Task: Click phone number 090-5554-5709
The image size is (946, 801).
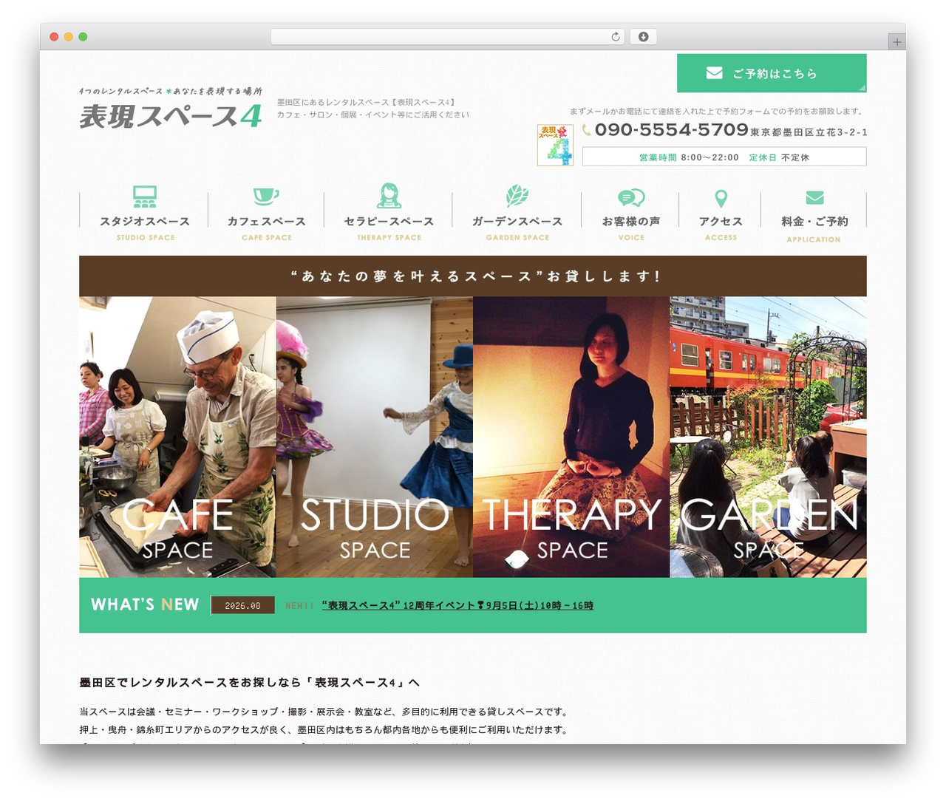Action: [672, 130]
